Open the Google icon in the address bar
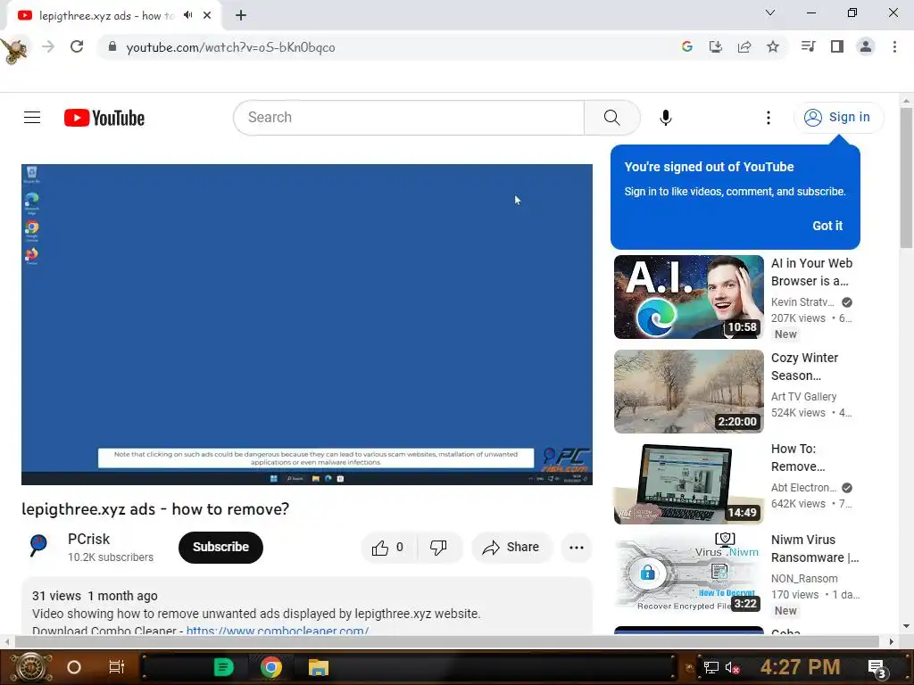The image size is (914, 685). 686,46
